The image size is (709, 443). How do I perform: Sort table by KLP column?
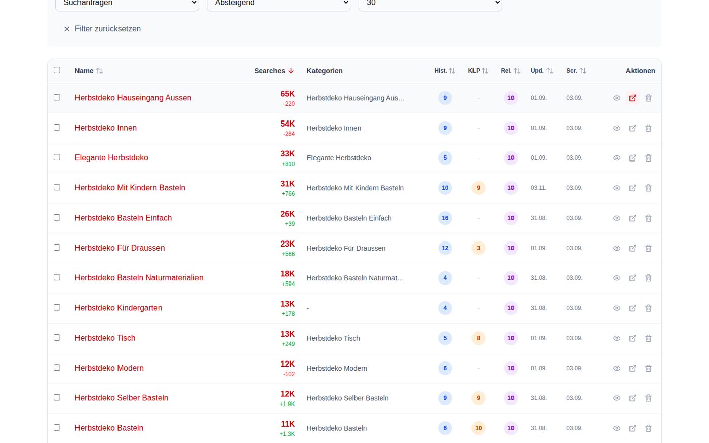coord(478,71)
